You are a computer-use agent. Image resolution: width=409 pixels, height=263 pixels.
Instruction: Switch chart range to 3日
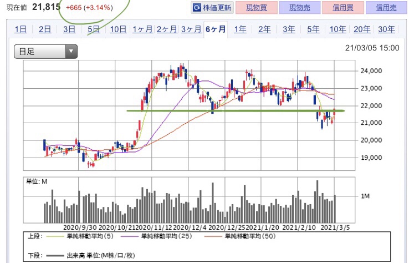69,29
